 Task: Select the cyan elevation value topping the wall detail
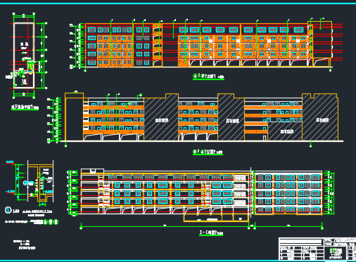point(10,162)
